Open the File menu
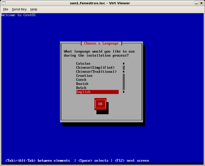Image resolution: width=205 pixels, height=166 pixels. (x=6, y=9)
